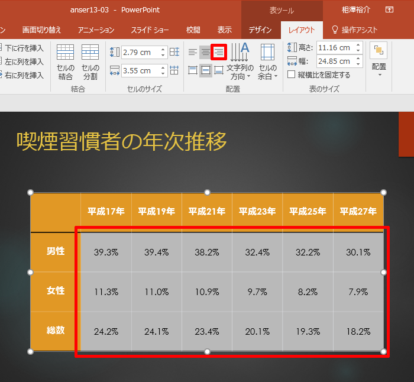The height and width of the screenshot is (382, 414).
Task: Open the Text Direction (文字列の方向) menu
Action: (240, 61)
